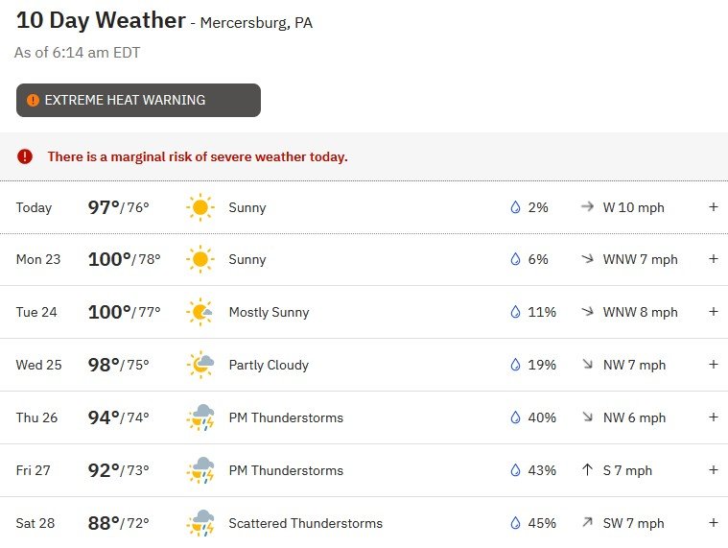Click the sunny icon for Today
Viewport: 728px width, 548px height.
tap(200, 207)
